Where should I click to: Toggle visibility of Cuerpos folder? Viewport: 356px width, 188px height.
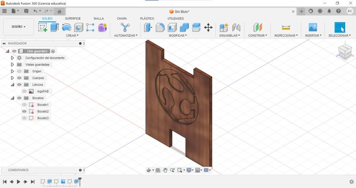point(19,78)
